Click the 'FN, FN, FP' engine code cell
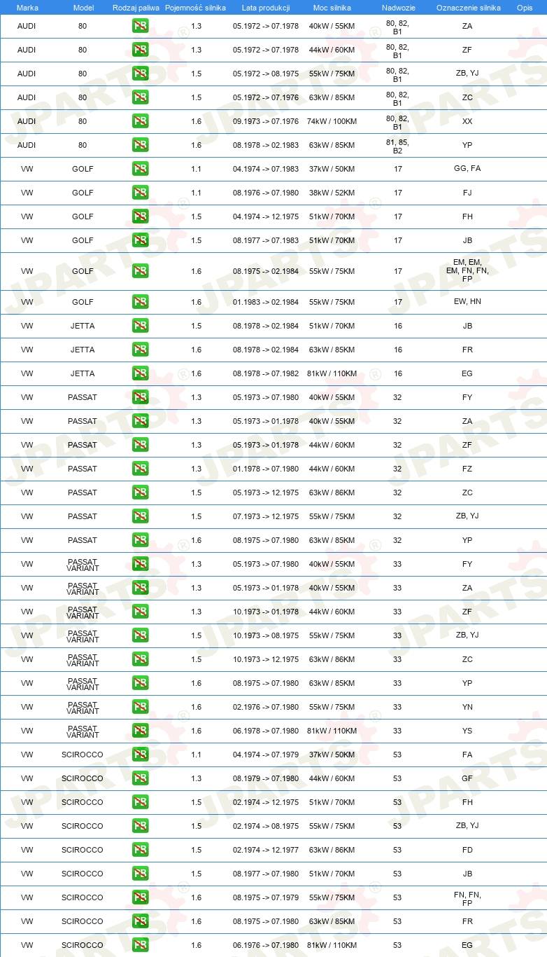Screen dimensions: 547x957 tap(467, 897)
